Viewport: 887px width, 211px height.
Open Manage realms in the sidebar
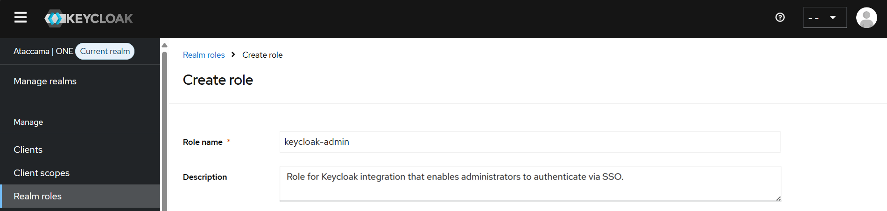[45, 81]
